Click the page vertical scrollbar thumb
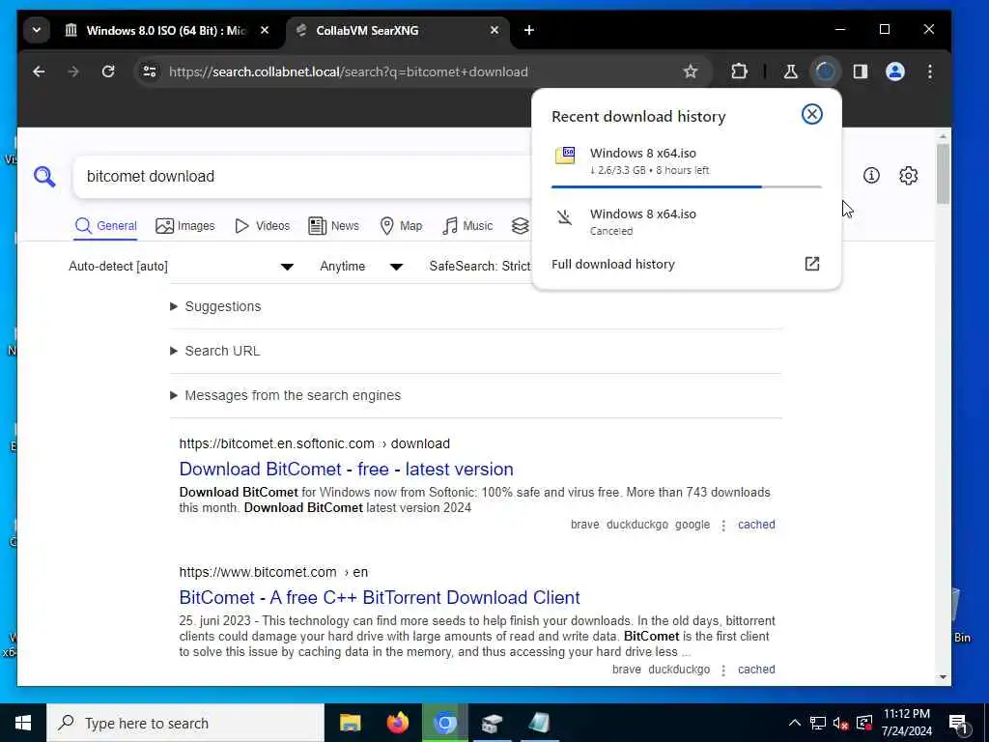This screenshot has height=742, width=989. pos(943,174)
